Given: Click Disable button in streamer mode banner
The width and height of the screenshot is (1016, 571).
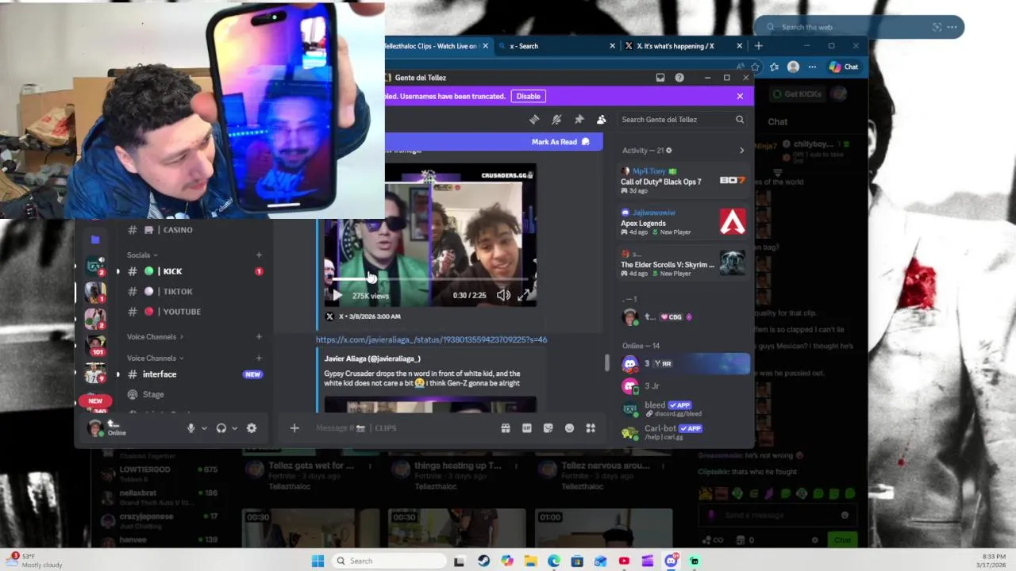Looking at the screenshot, I should click(x=528, y=96).
